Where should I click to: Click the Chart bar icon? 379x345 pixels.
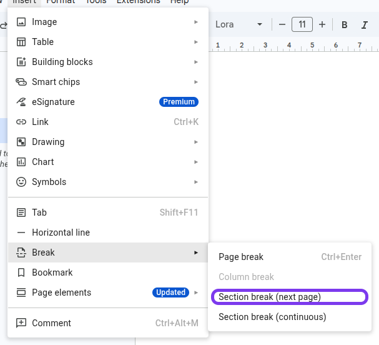tap(21, 162)
